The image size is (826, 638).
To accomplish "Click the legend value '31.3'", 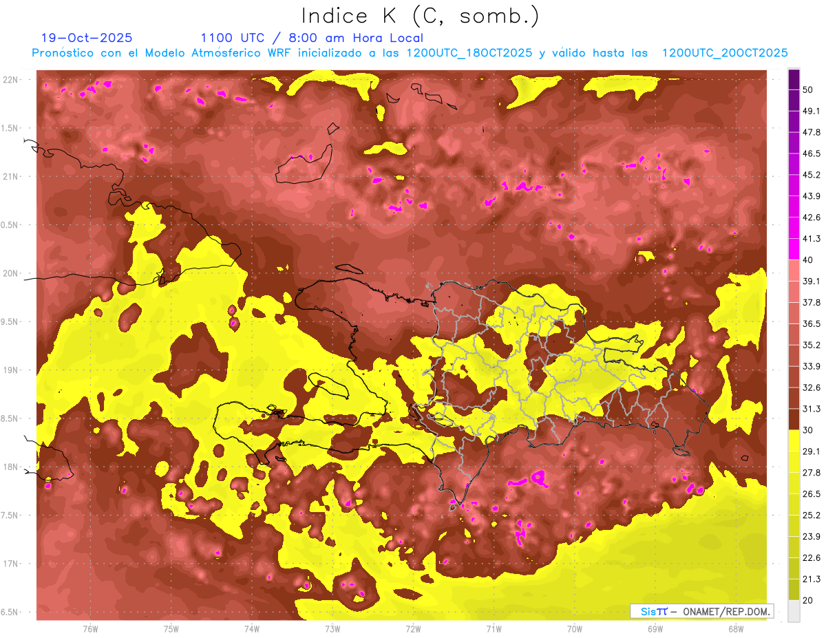I will tap(812, 409).
